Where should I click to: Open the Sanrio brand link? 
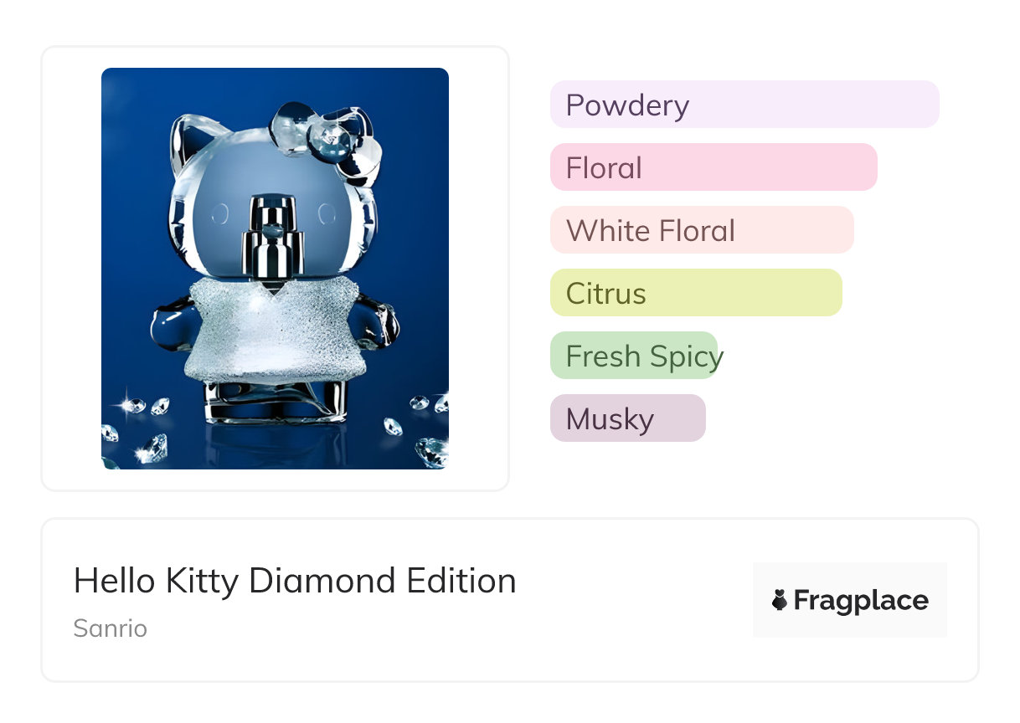tap(111, 628)
